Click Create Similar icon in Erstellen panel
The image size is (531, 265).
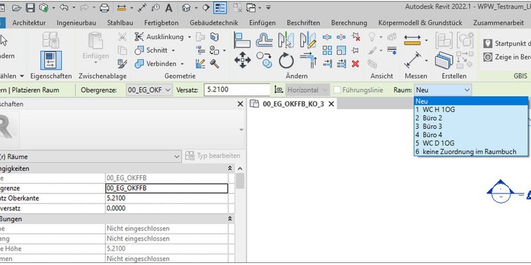443,60
